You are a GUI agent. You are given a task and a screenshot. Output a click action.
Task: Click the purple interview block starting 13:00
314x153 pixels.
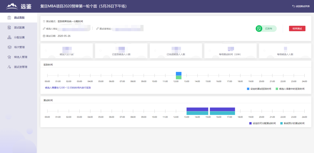coord(197,109)
